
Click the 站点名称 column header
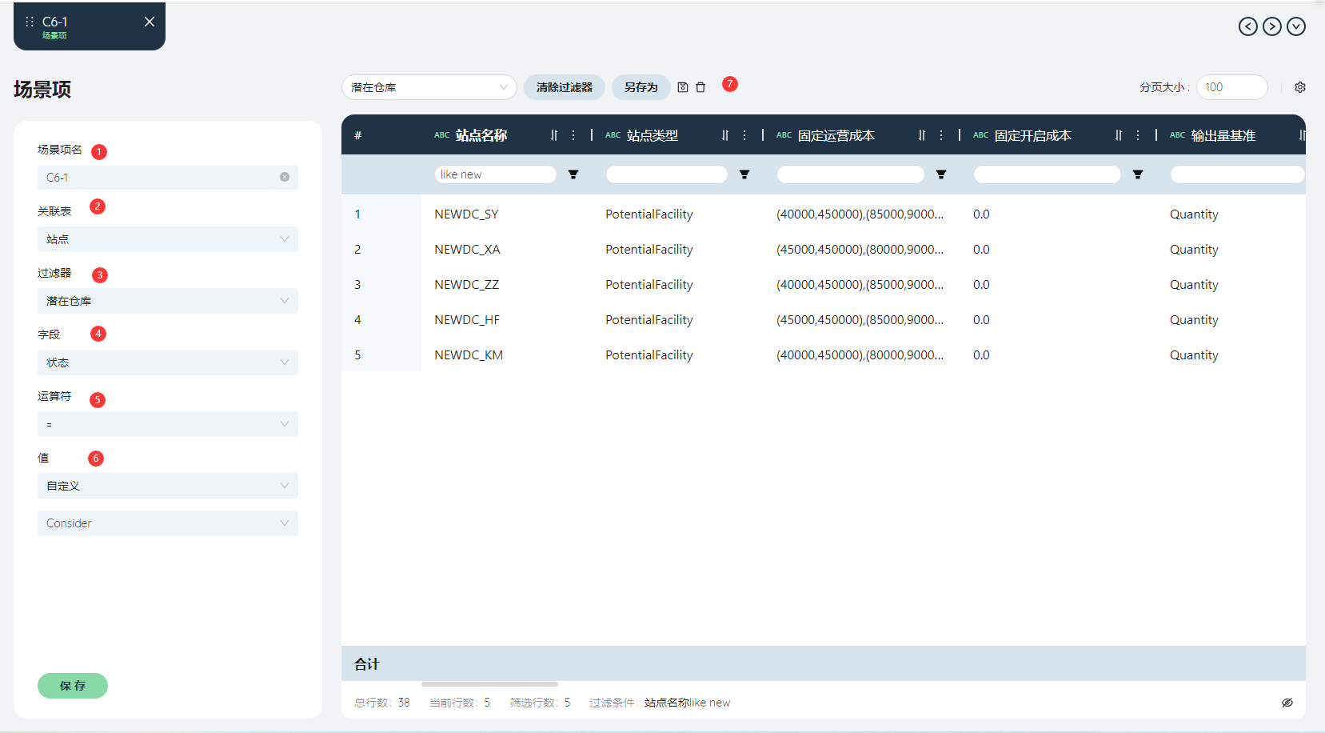481,135
